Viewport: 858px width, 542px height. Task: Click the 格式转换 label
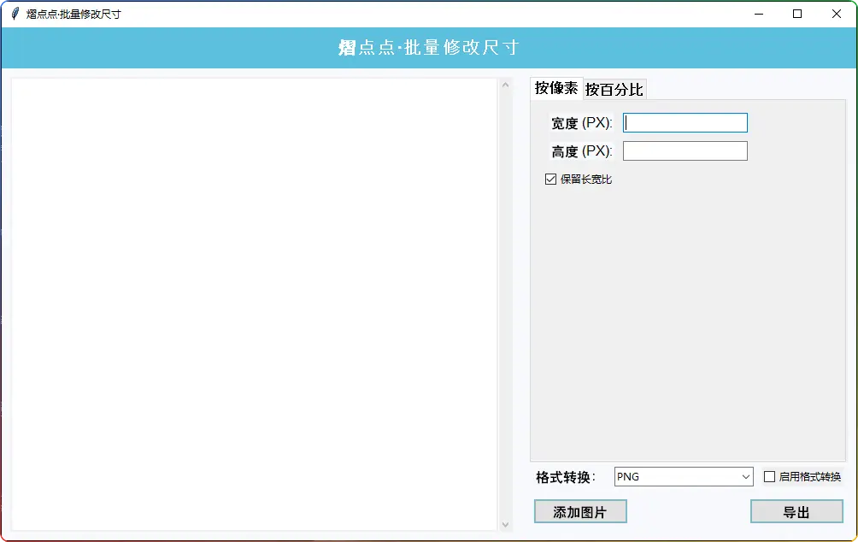click(565, 477)
